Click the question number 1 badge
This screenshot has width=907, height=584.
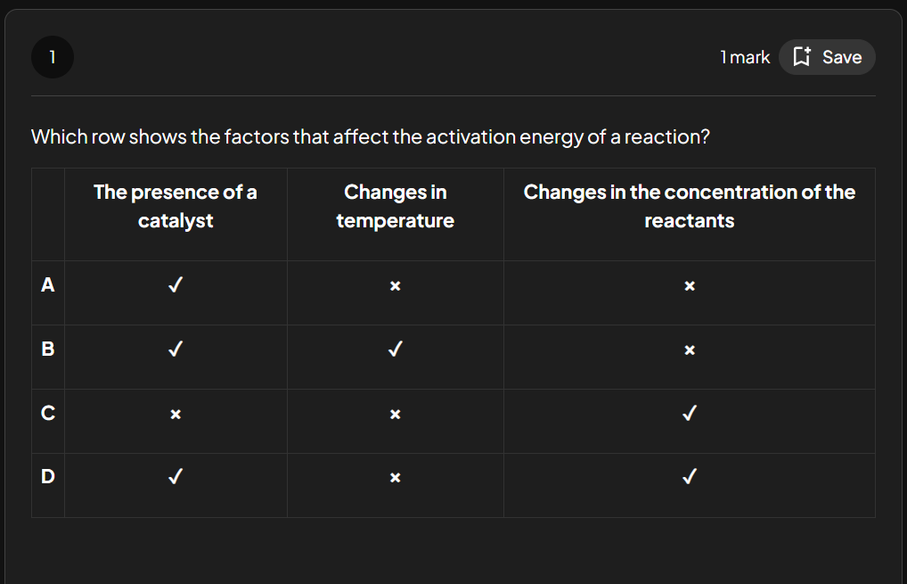pos(53,57)
